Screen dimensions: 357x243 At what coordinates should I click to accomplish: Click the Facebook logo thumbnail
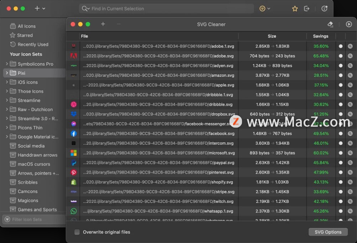tap(73, 134)
